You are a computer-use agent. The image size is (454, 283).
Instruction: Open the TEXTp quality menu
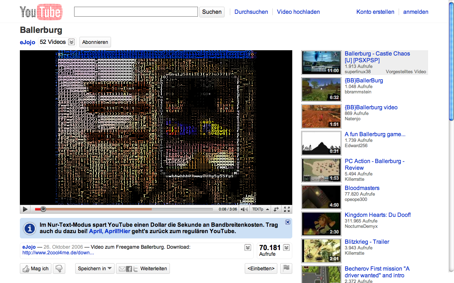pyautogui.click(x=260, y=209)
